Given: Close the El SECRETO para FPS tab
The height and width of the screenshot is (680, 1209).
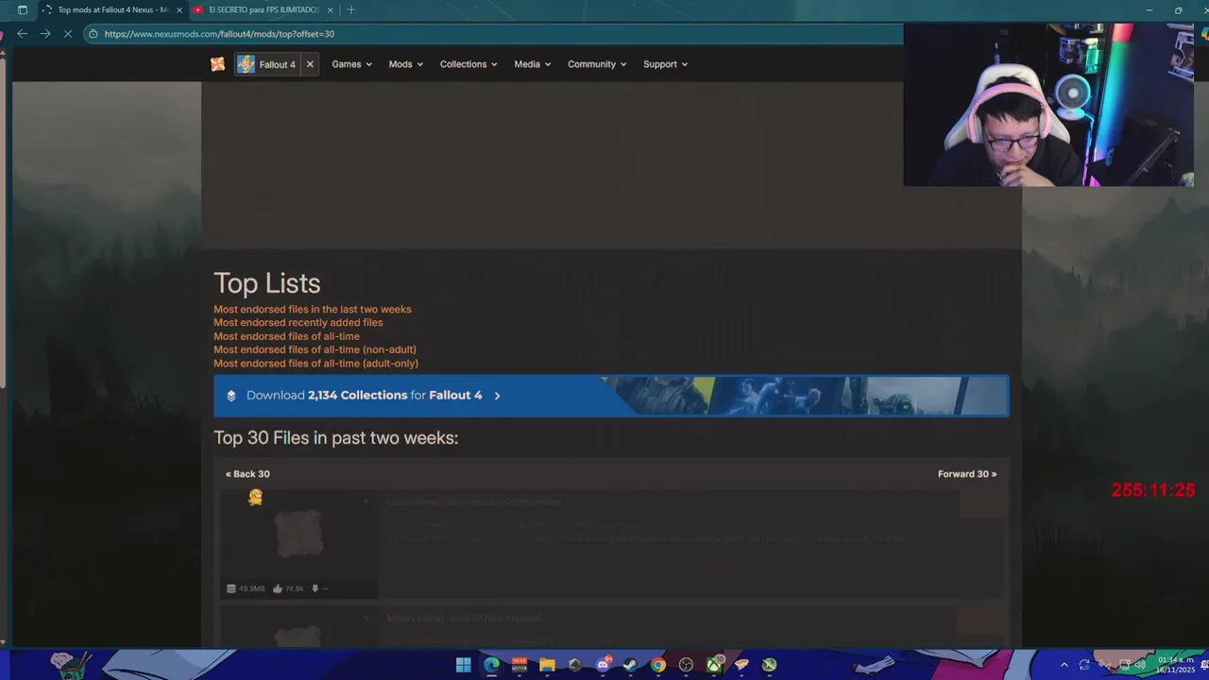Looking at the screenshot, I should (x=331, y=10).
